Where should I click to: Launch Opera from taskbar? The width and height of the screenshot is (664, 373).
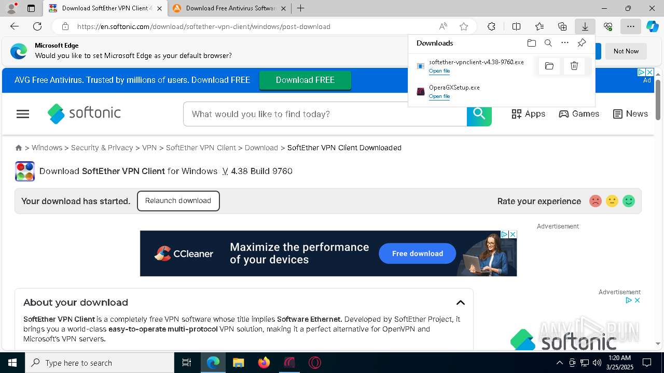click(x=314, y=363)
